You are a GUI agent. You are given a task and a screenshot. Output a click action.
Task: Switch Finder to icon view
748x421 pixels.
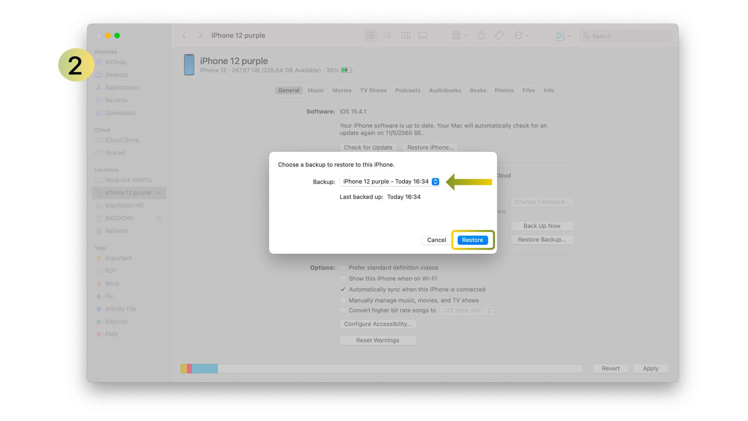(x=370, y=35)
